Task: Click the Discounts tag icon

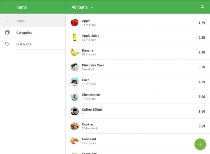Action: coord(7,44)
